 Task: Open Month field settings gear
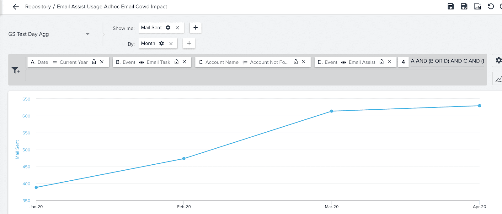162,43
